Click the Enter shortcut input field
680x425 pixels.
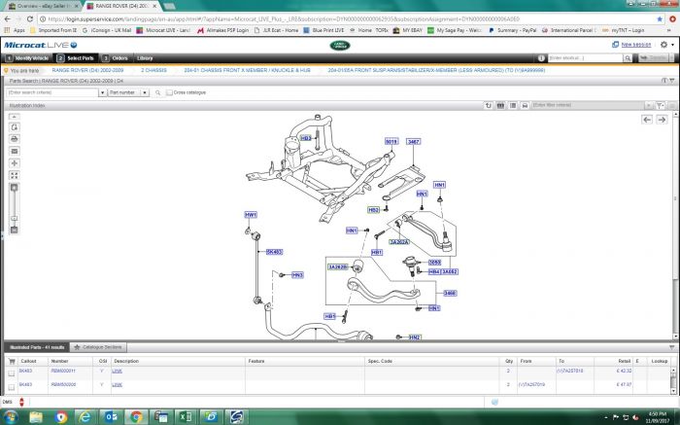point(585,58)
